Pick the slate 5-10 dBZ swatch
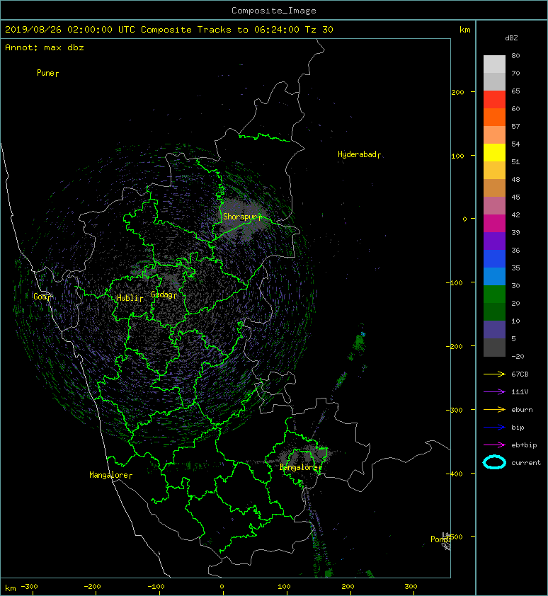Viewport: 548px width, 596px height. click(x=494, y=330)
